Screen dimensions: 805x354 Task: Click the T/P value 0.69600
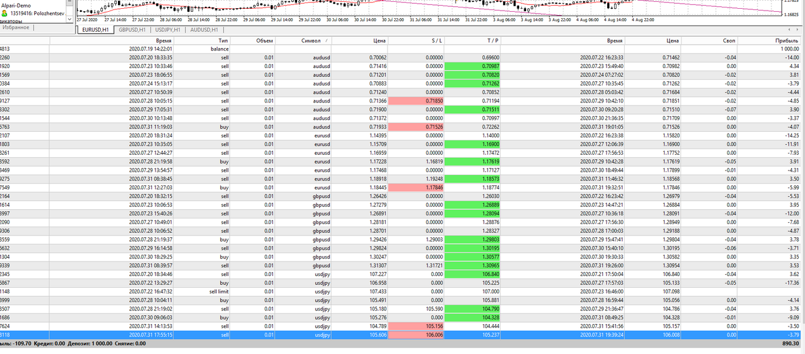pyautogui.click(x=490, y=57)
